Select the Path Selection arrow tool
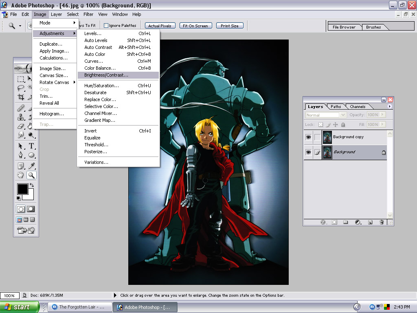The height and width of the screenshot is (313, 417). point(20,146)
